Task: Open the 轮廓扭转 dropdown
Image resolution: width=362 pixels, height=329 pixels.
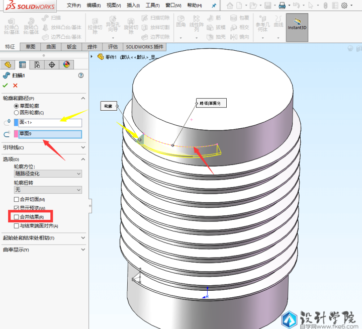Action: tap(48, 190)
